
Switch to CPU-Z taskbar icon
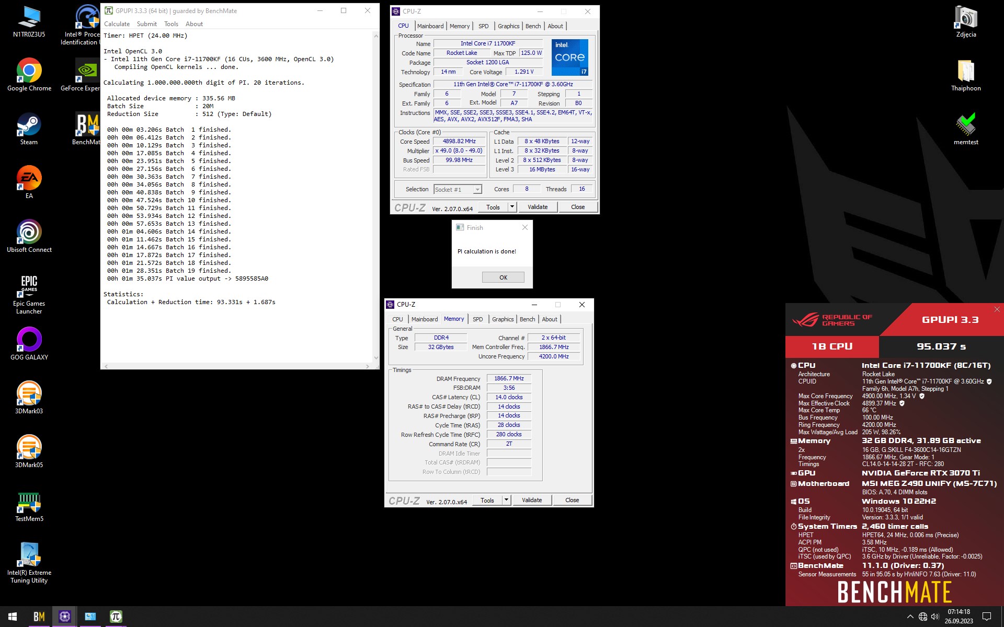(x=65, y=617)
